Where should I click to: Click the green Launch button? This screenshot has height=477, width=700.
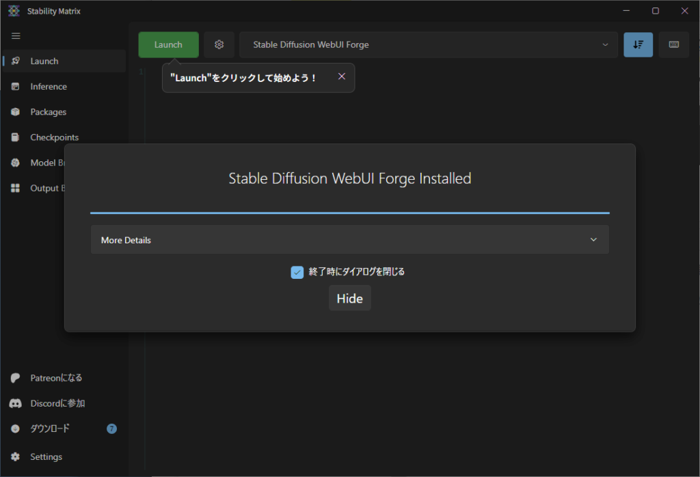pyautogui.click(x=168, y=44)
